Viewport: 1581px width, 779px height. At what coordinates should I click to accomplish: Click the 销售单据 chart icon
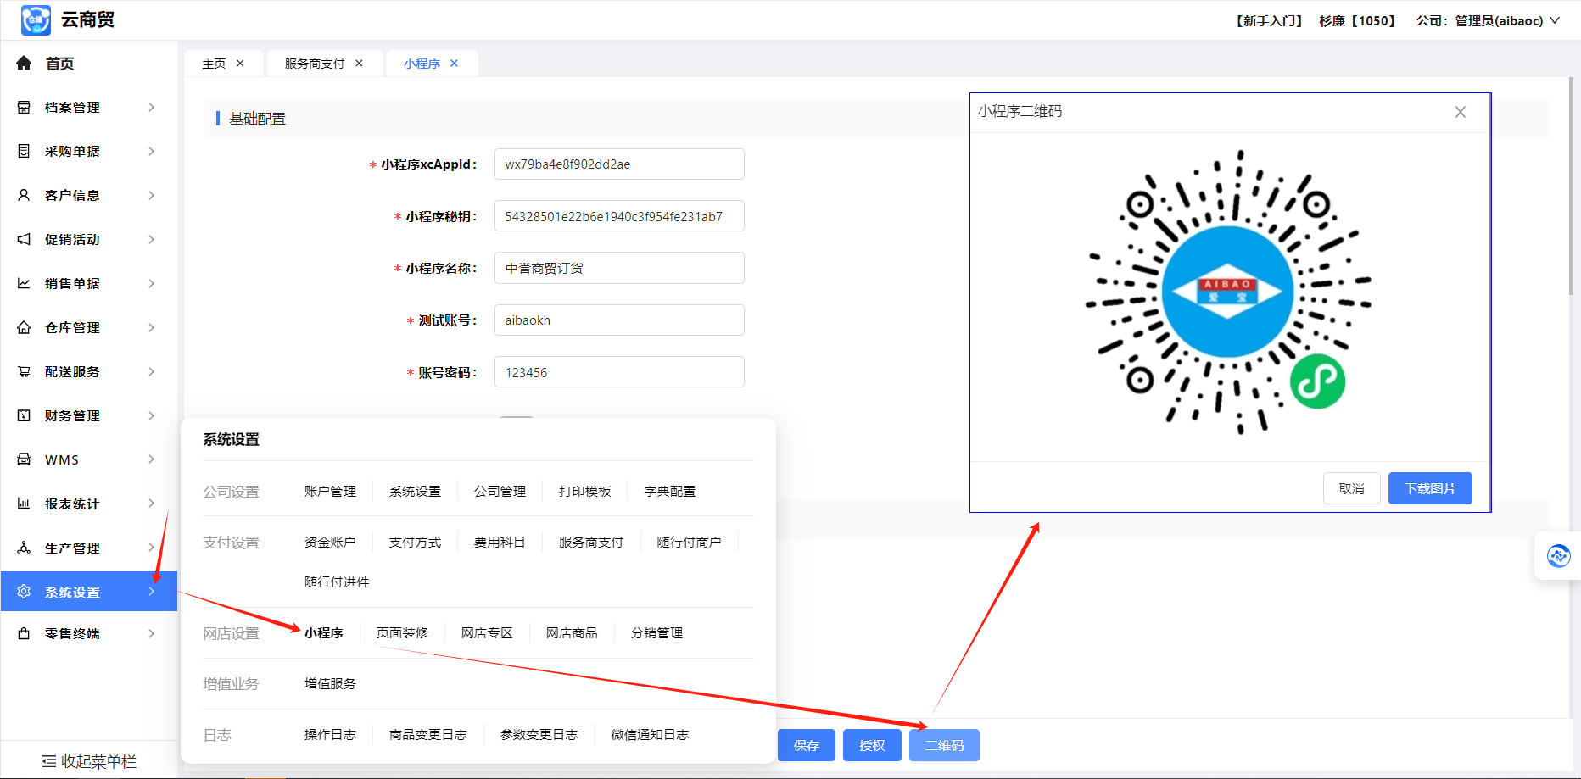pos(24,283)
